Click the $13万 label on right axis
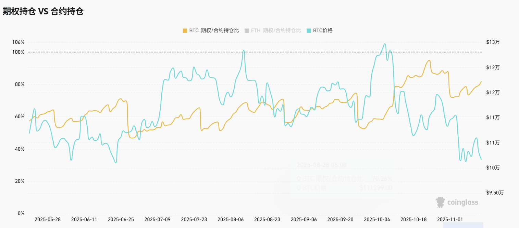Viewport: 519px width, 228px height. coord(493,42)
